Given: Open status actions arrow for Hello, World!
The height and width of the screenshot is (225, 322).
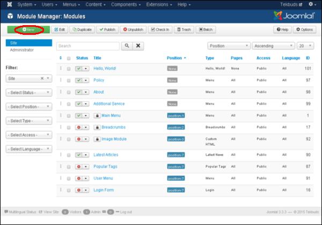Looking at the screenshot, I should tap(86, 69).
